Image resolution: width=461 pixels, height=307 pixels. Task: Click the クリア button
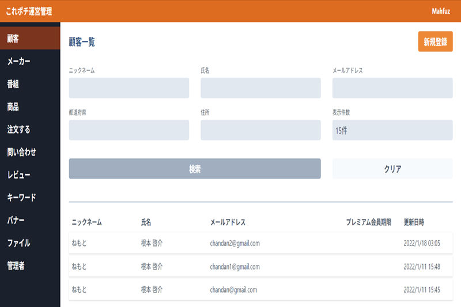point(392,169)
